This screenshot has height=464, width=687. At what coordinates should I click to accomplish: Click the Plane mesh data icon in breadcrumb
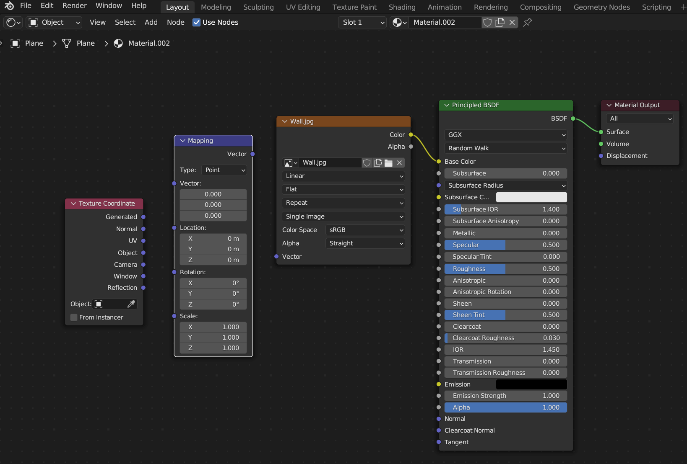67,43
